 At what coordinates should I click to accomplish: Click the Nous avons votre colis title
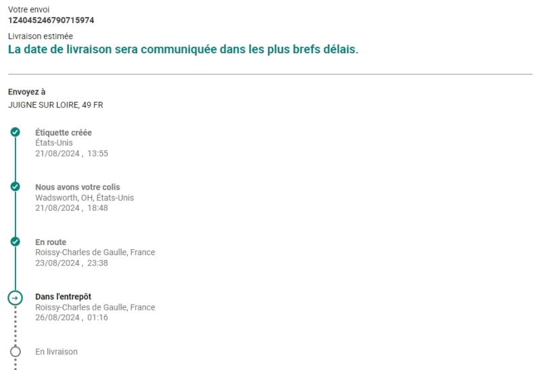pos(78,187)
